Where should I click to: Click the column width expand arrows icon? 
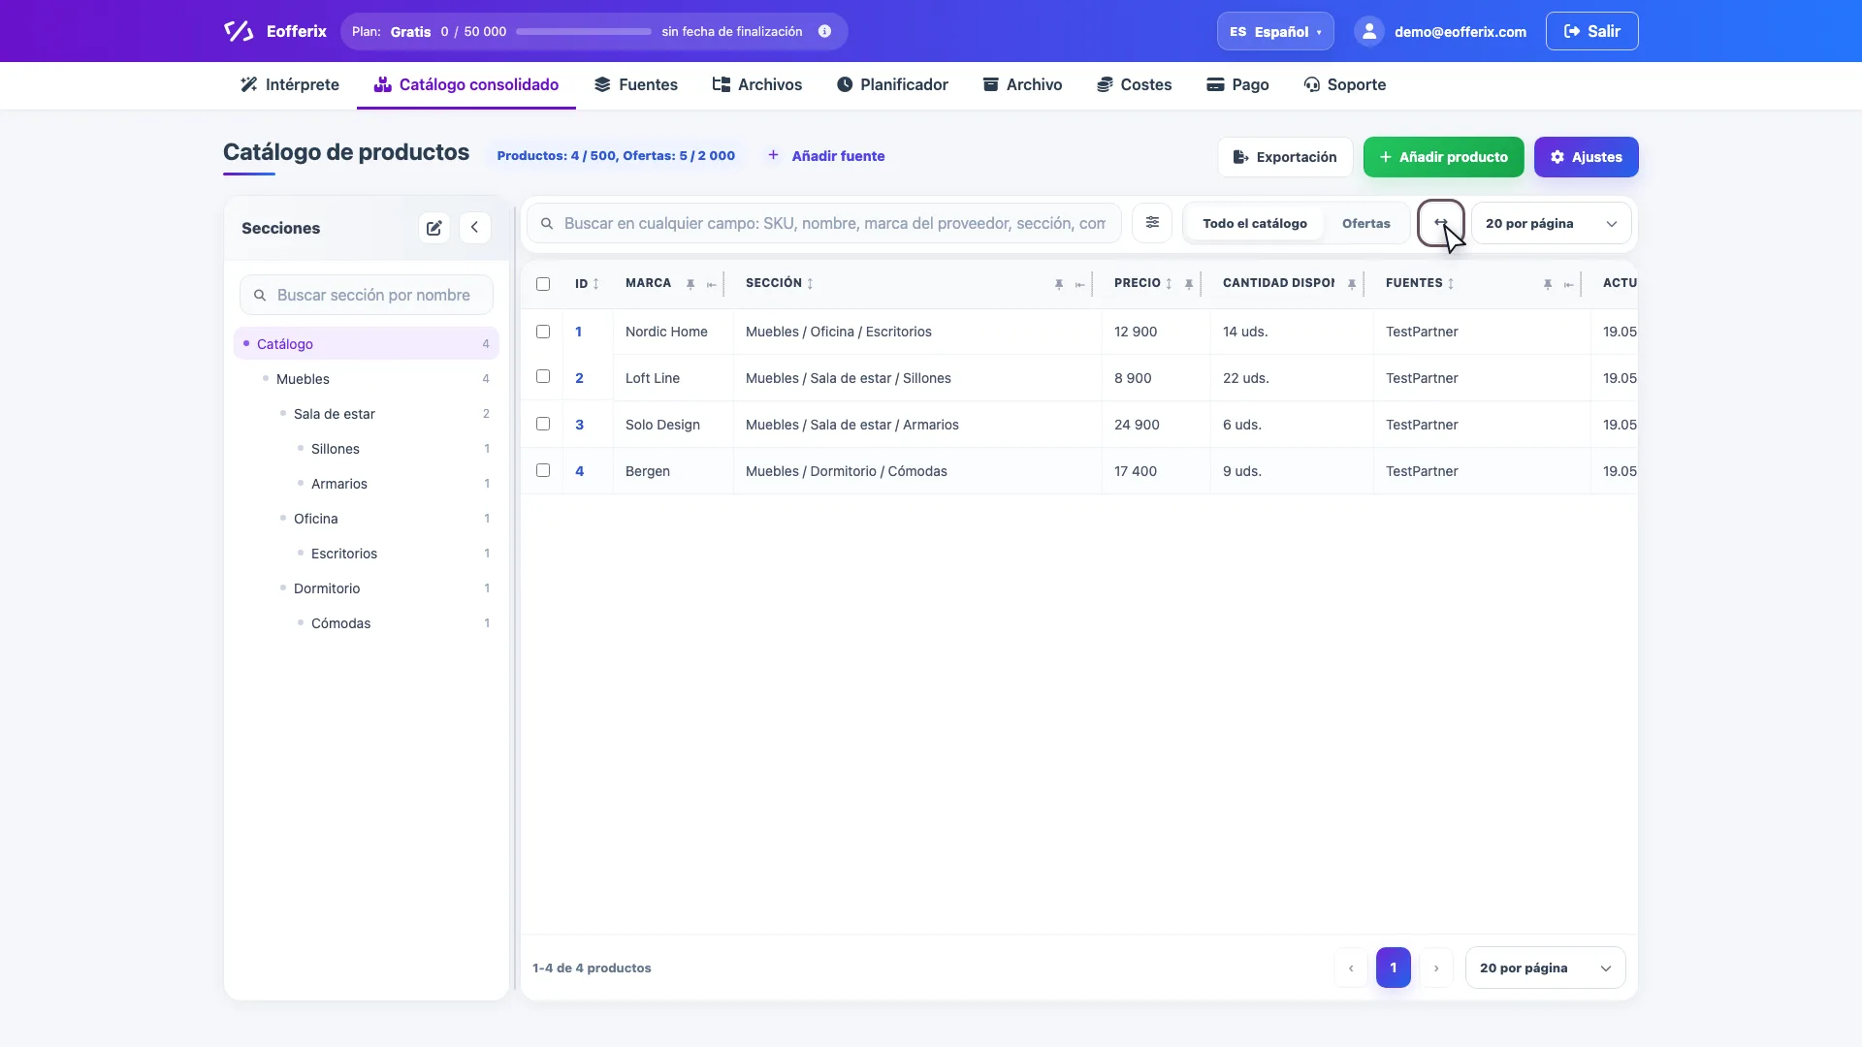(x=1441, y=223)
